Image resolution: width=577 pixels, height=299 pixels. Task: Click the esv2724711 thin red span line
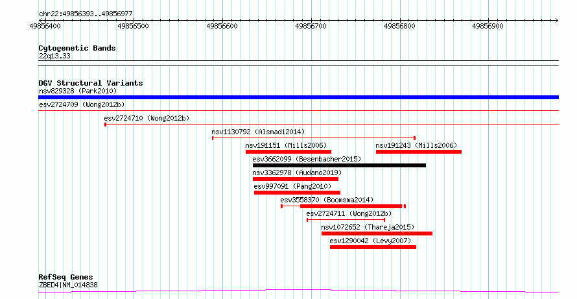coord(346,220)
